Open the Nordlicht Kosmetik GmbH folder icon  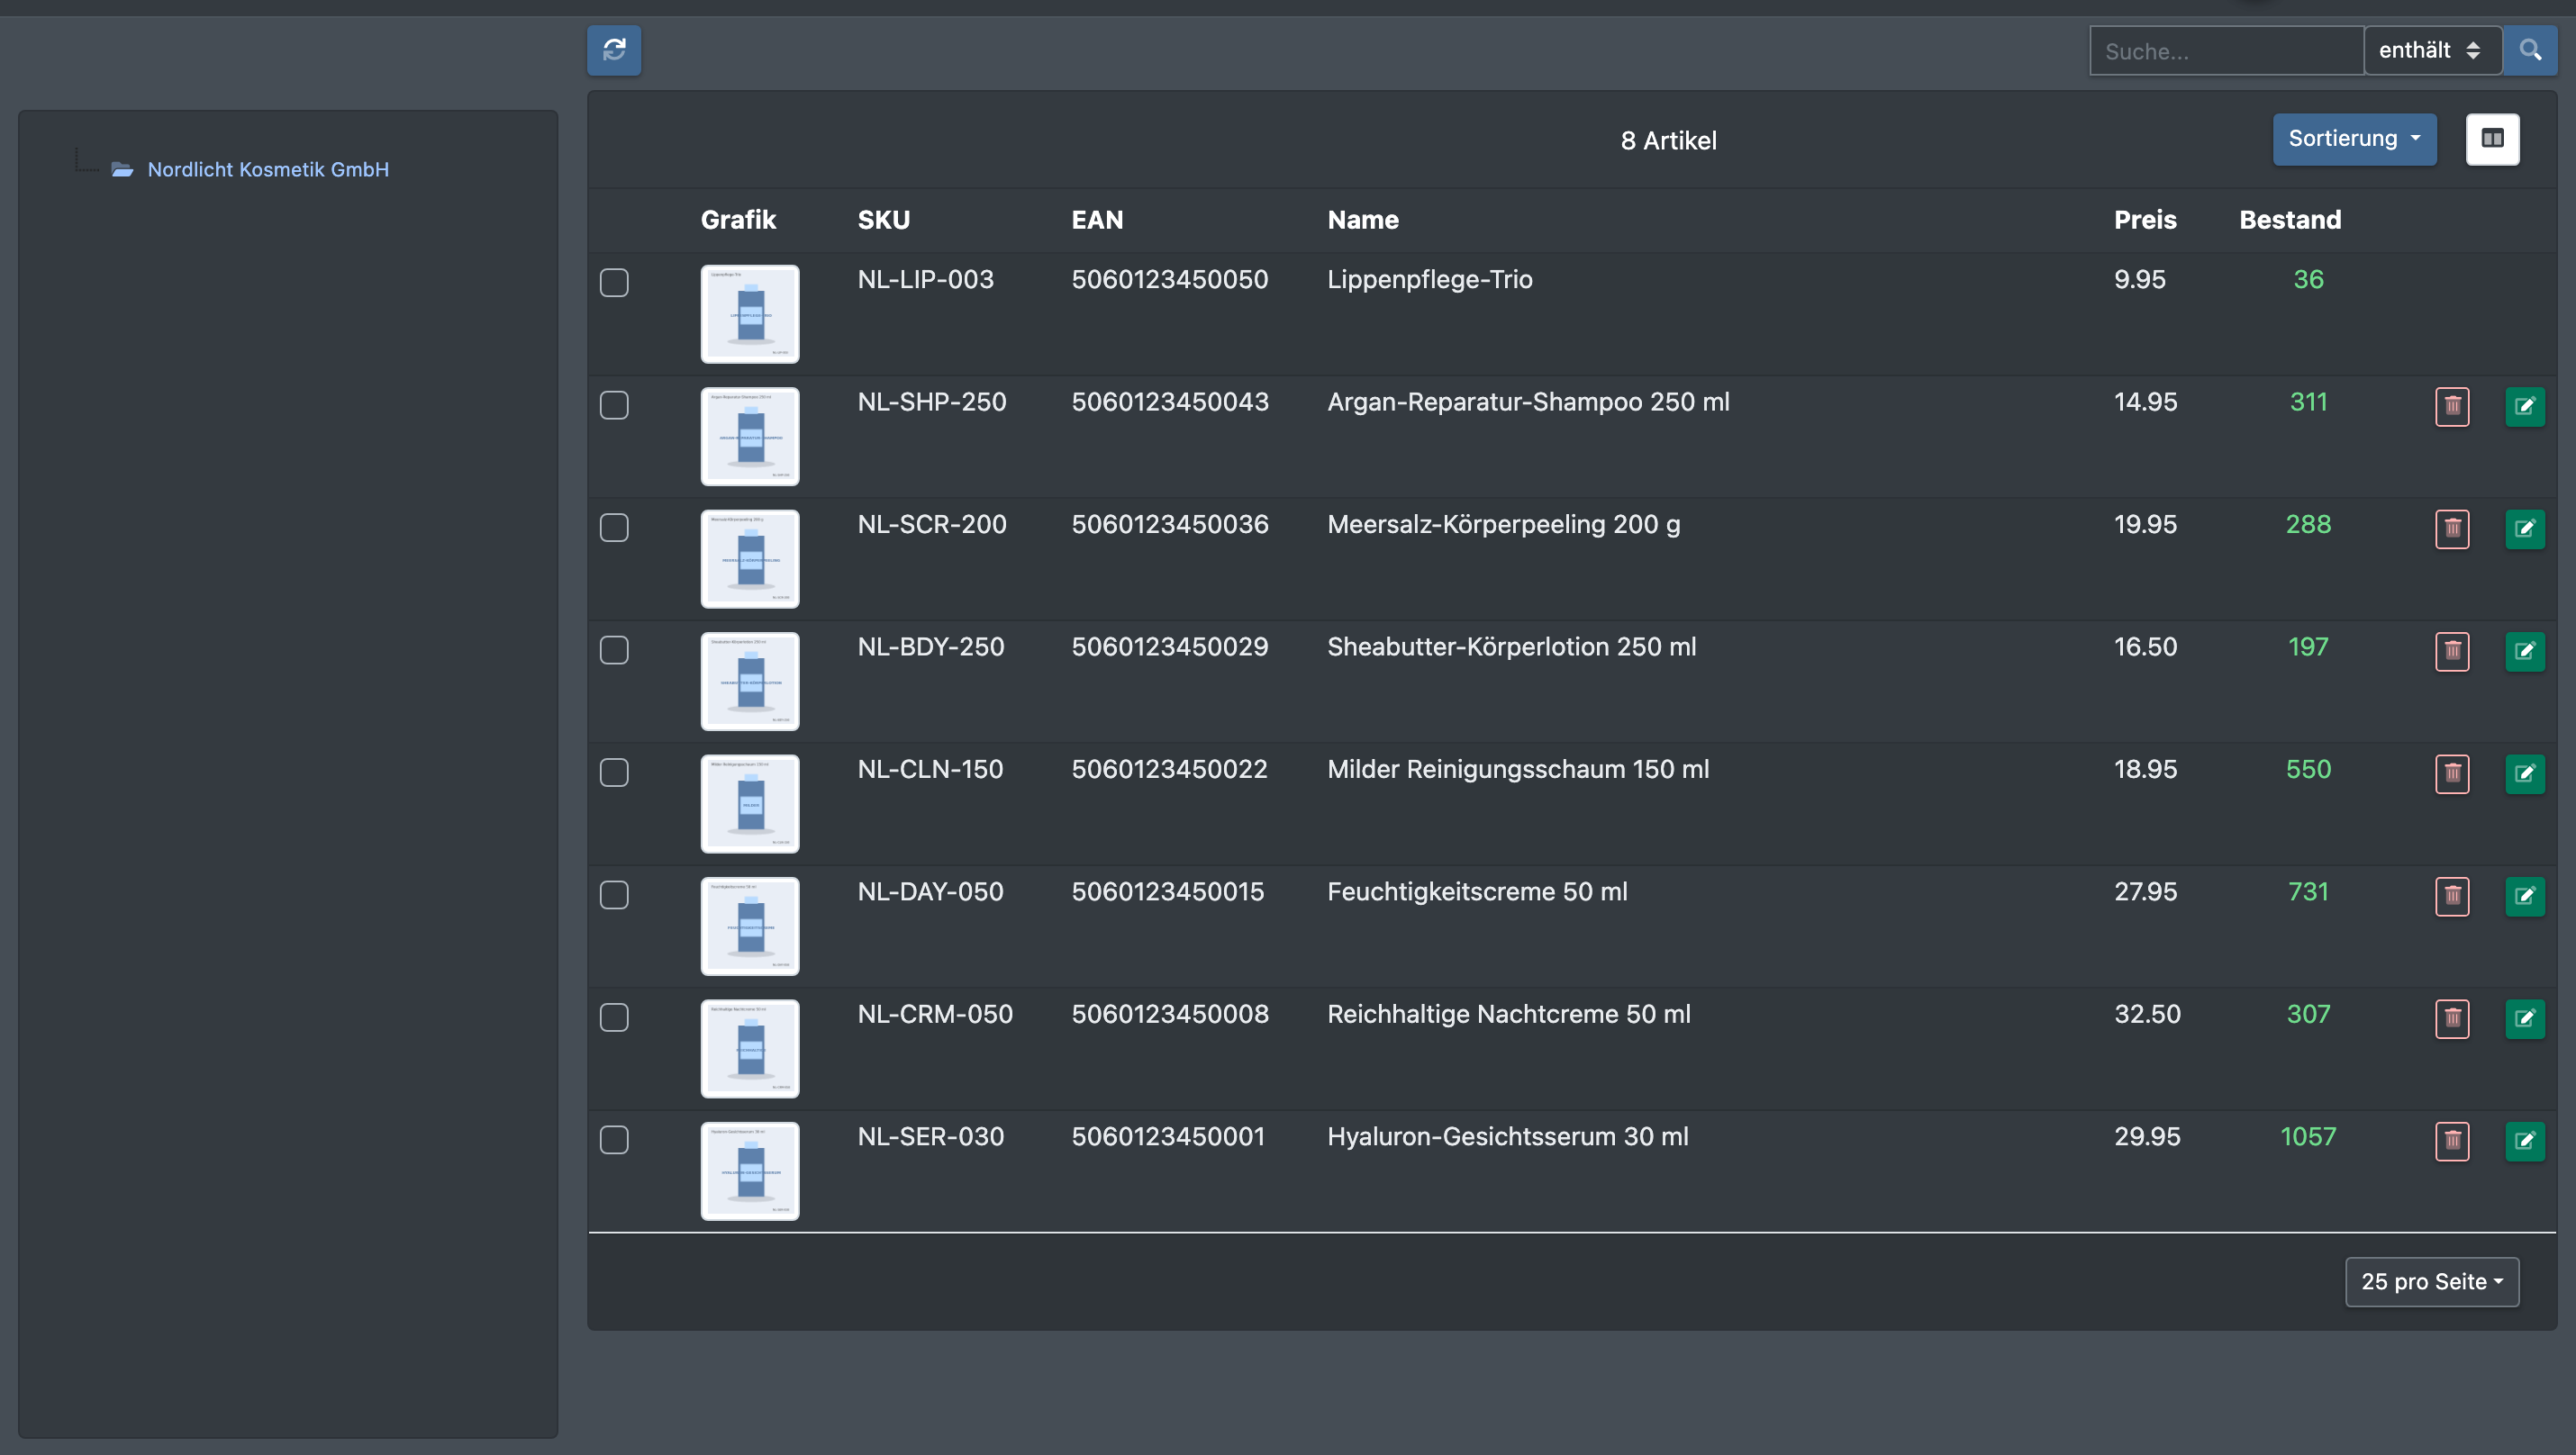123,170
